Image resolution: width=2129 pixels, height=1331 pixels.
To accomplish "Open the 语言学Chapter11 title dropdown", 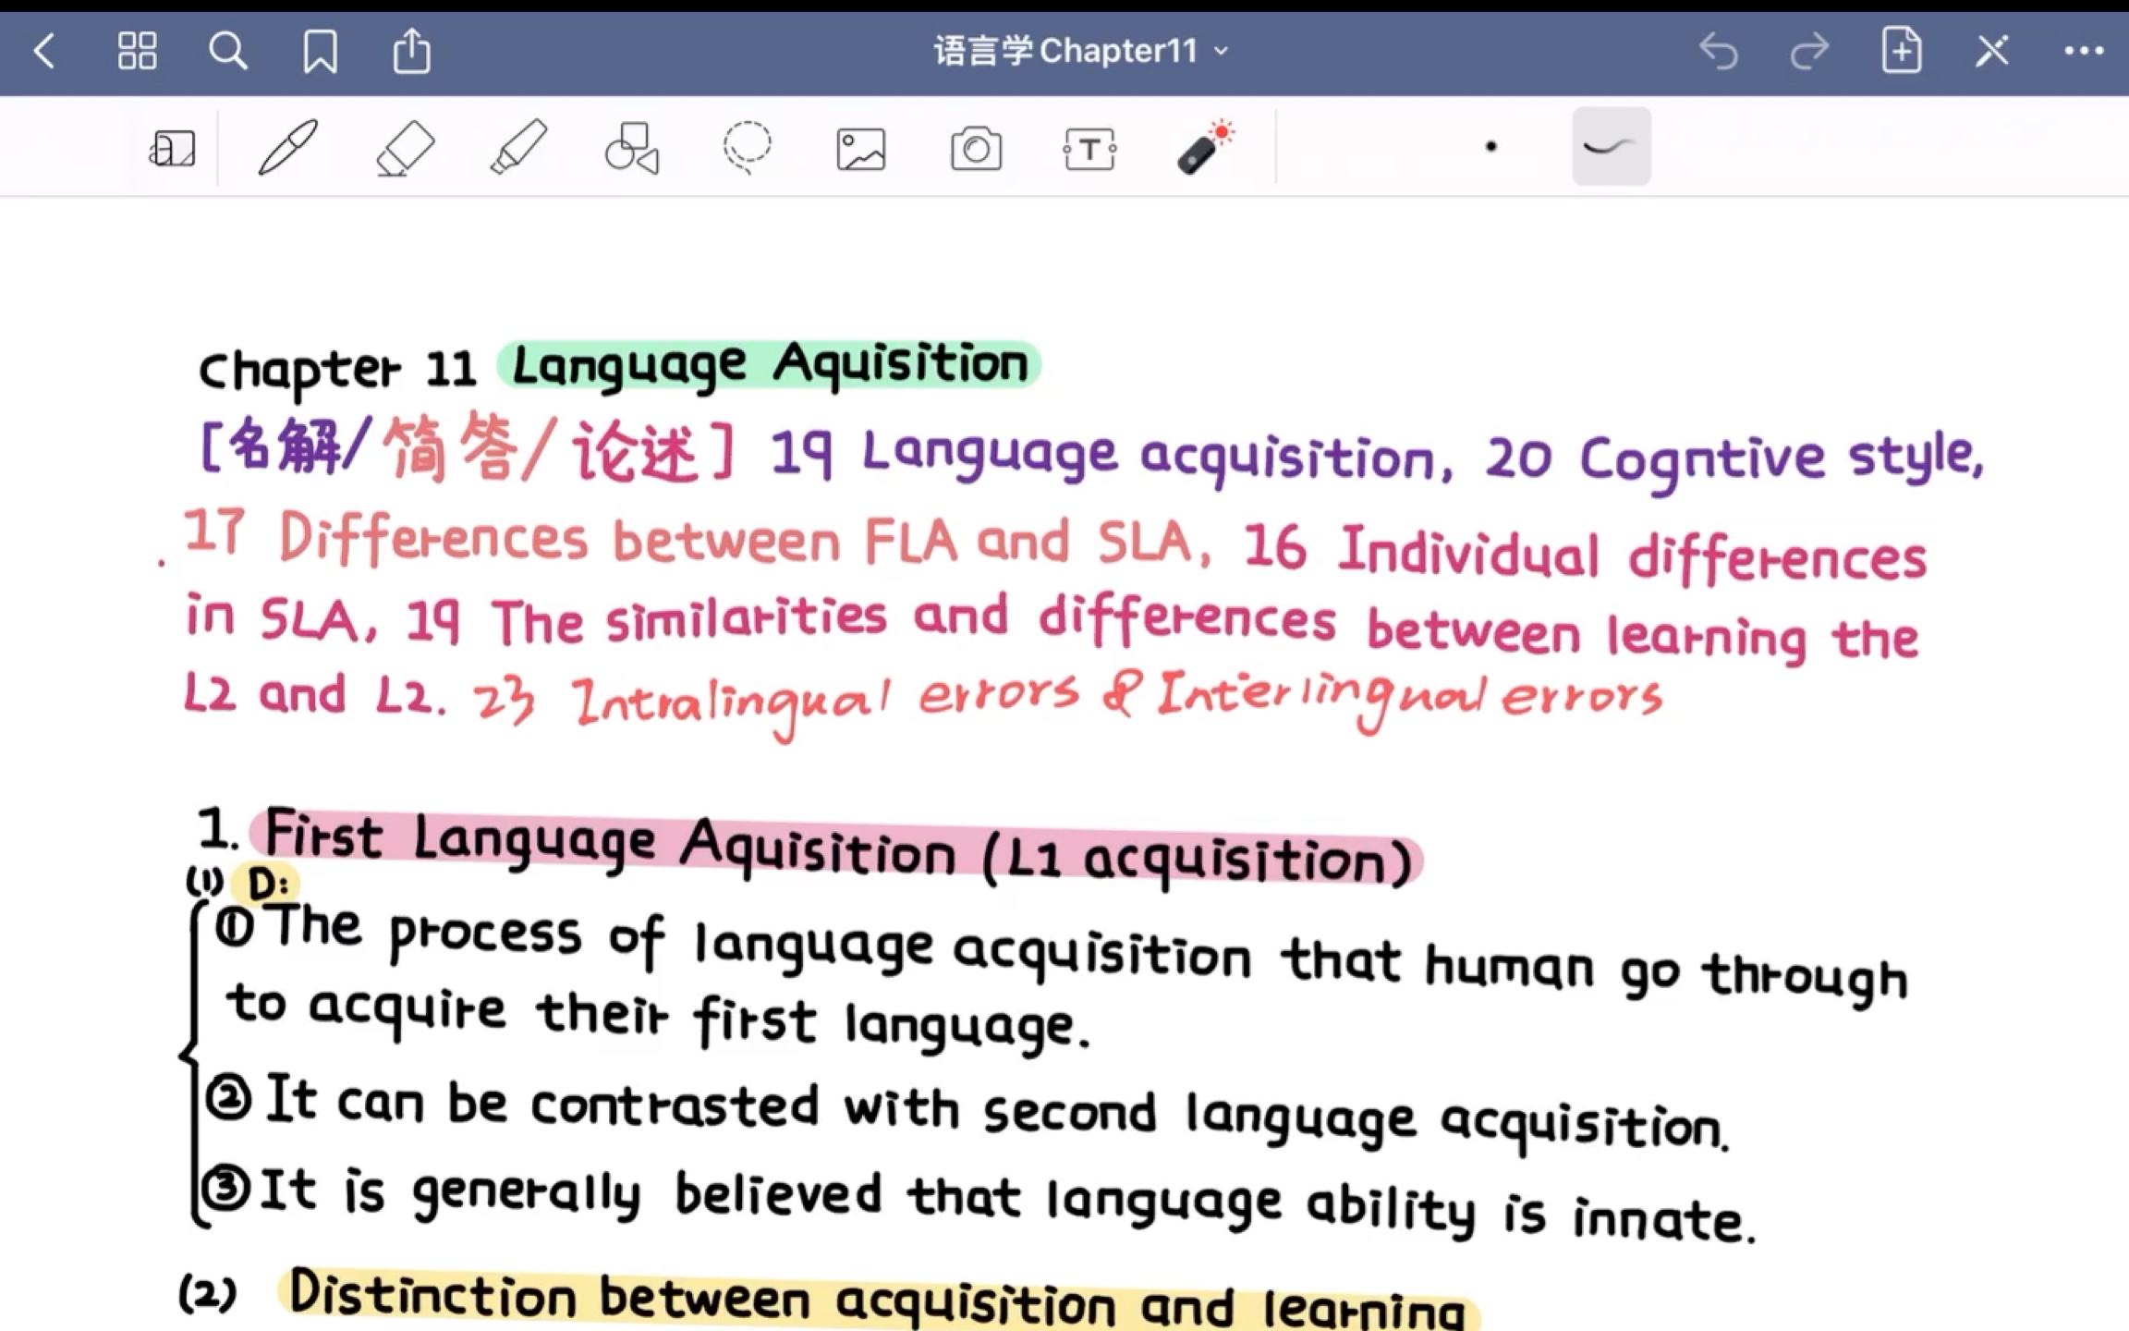I will [1081, 51].
